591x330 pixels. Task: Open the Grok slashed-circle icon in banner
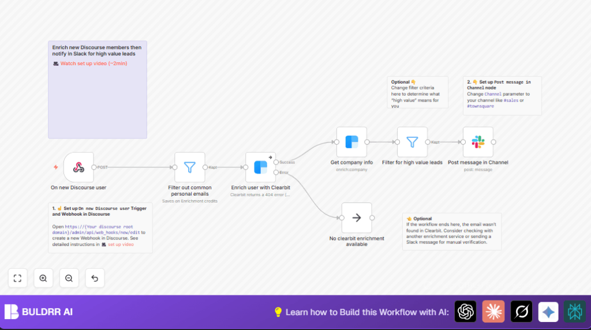521,312
